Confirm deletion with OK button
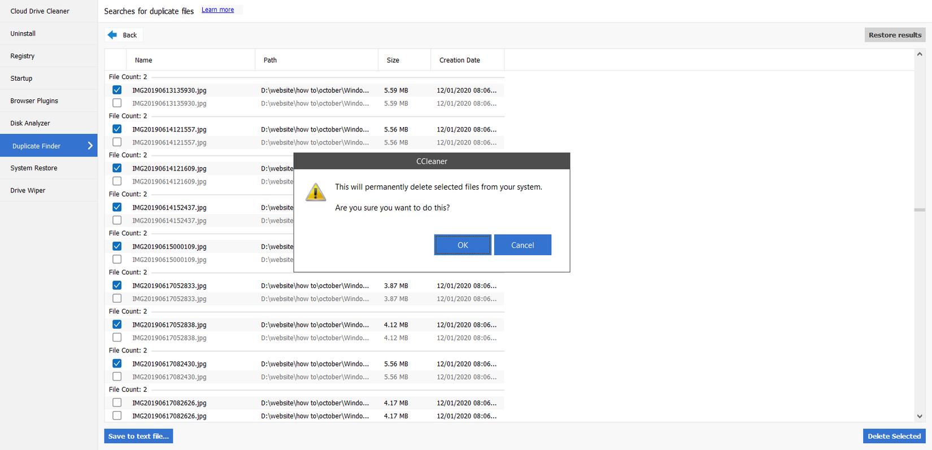 (x=463, y=245)
